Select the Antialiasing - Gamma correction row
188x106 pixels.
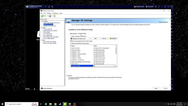93,54
